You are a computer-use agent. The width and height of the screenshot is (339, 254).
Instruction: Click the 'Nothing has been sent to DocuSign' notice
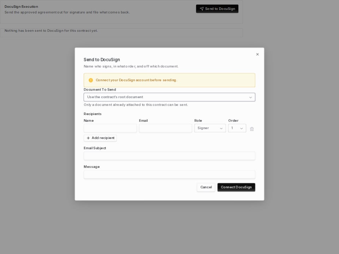point(51,31)
